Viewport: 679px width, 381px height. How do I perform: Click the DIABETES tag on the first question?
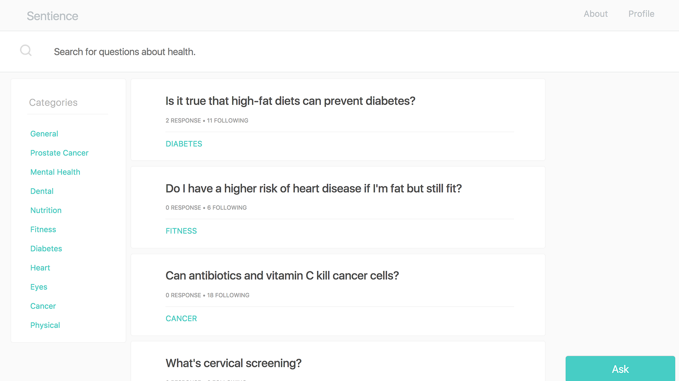pos(184,144)
